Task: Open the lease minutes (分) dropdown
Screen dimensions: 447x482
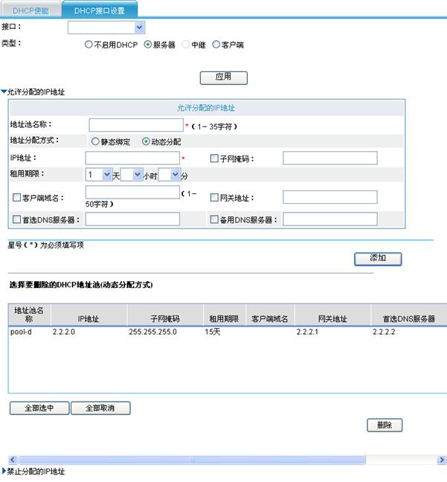Action: point(175,175)
